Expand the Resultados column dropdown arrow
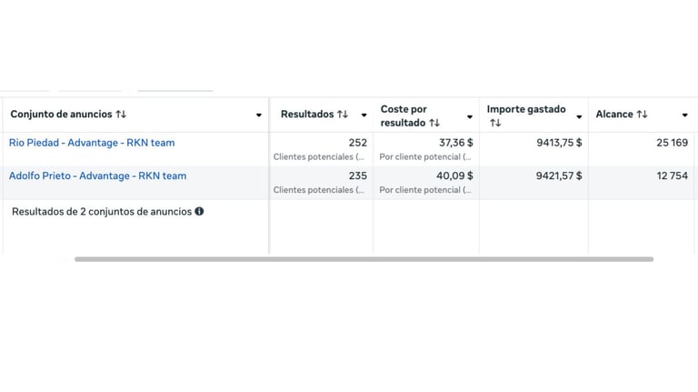Screen dimensions: 698x392 [x=364, y=116]
